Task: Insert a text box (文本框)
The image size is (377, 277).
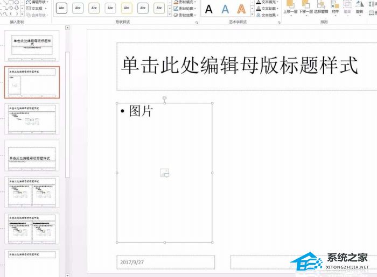Action: coord(37,9)
